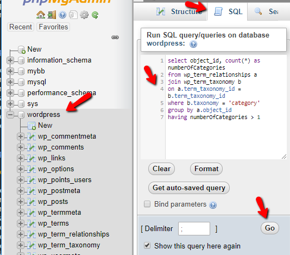290x255 pixels.
Task: Expand the performance_schema database node
Action: (x=10, y=93)
